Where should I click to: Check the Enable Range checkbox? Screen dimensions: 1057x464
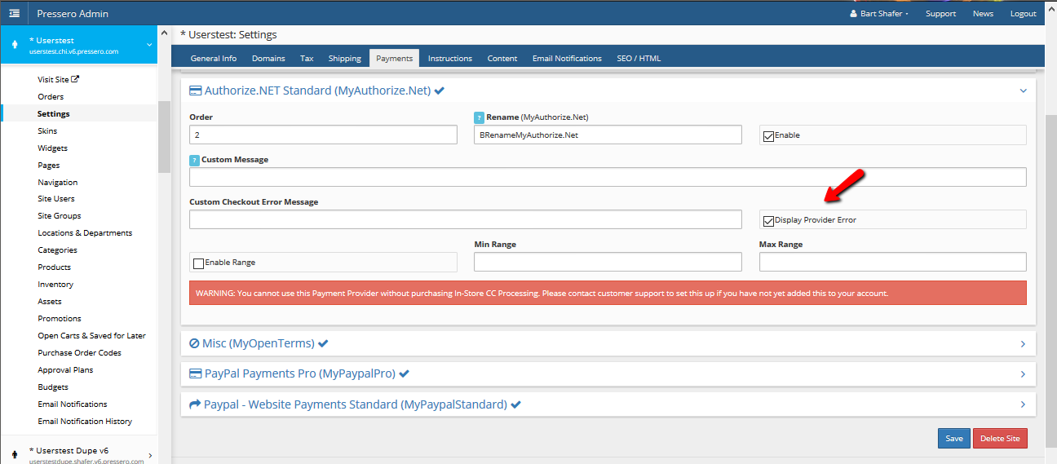tap(198, 263)
